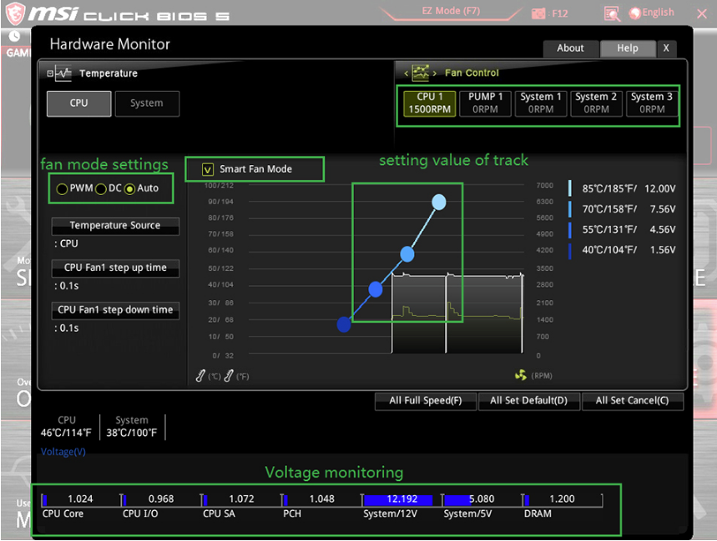Click All Set Default(D) button
Screen dimensions: 717x541
coord(529,401)
